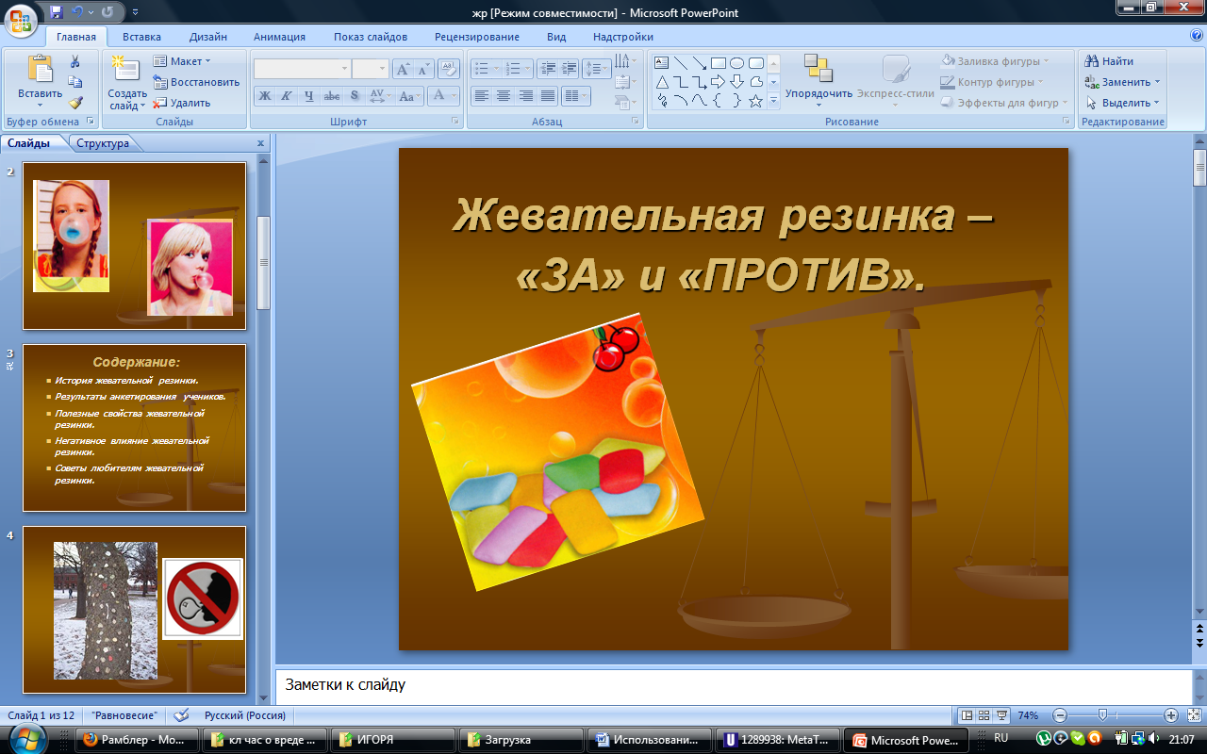The height and width of the screenshot is (754, 1207).
Task: Clear formatting with the eraser icon
Action: (x=449, y=69)
